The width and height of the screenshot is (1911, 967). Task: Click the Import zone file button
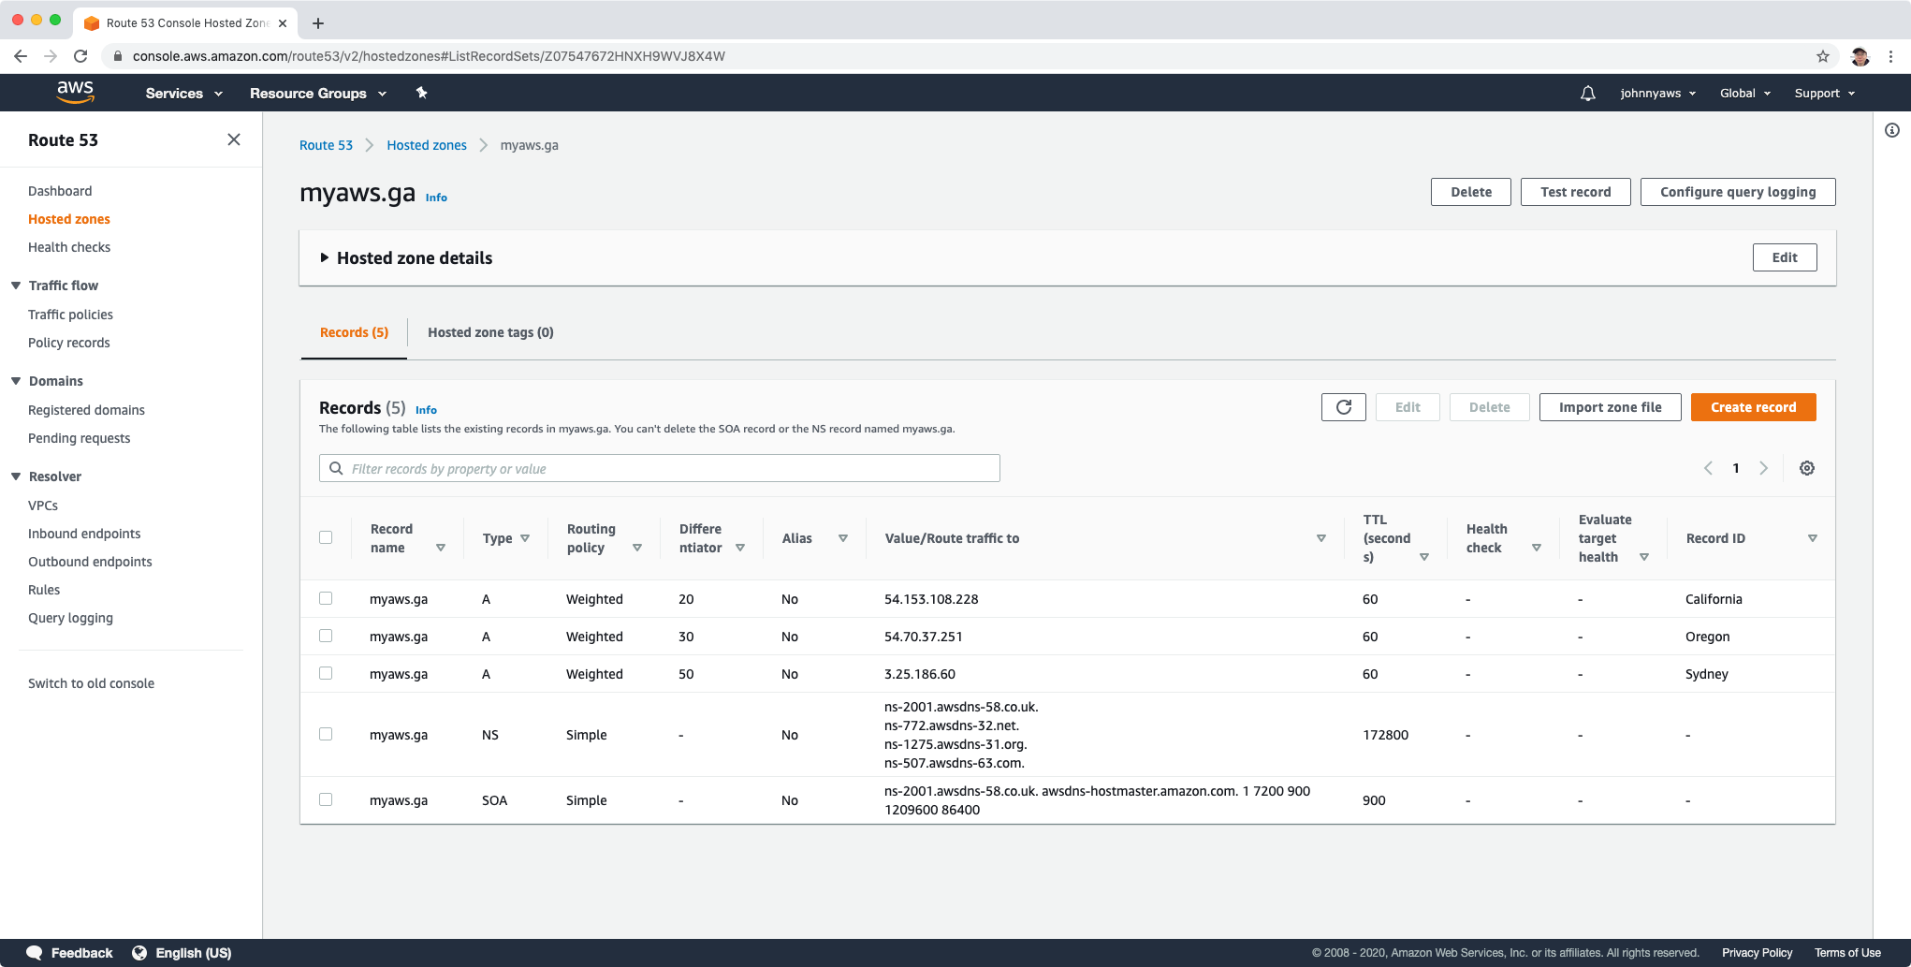1610,407
